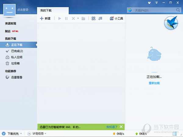Viewport: 183px width, 137px height.
Task: Click the delete task X icon
Action: tap(73, 19)
